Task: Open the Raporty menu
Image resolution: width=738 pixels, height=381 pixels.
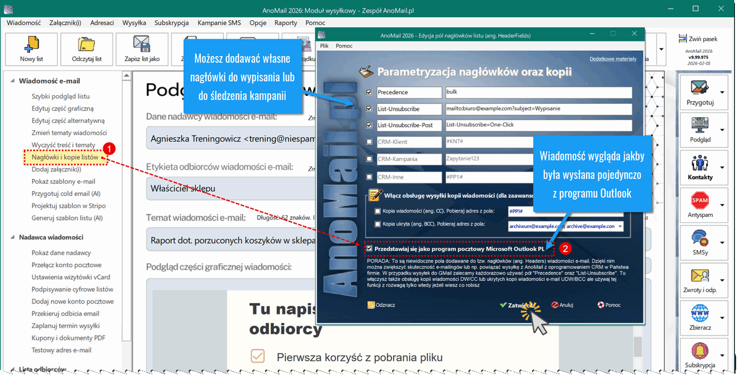Action: (286, 23)
